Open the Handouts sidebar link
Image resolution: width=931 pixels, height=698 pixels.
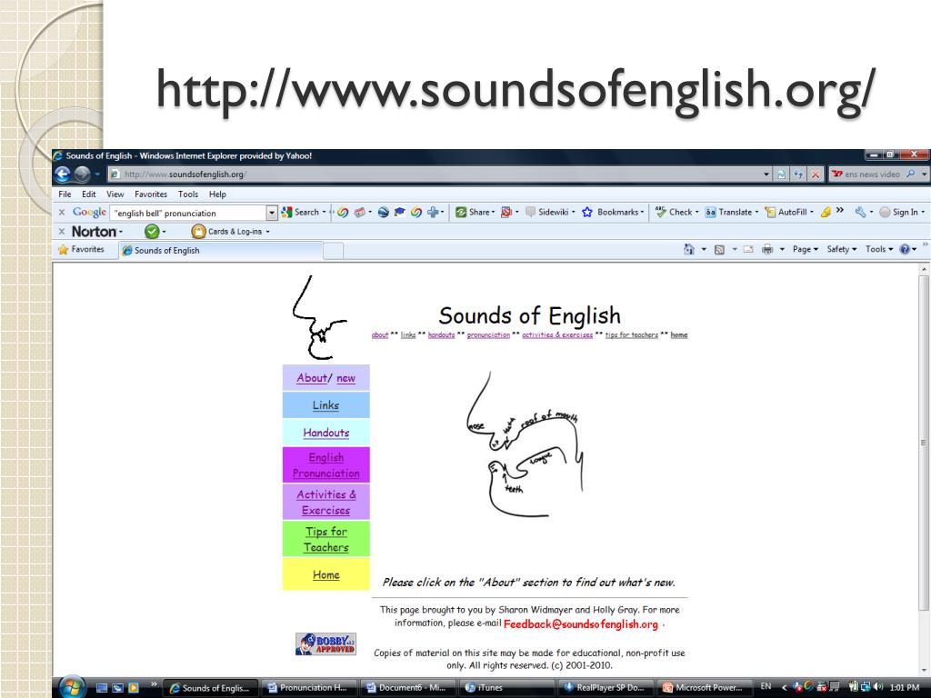point(326,433)
